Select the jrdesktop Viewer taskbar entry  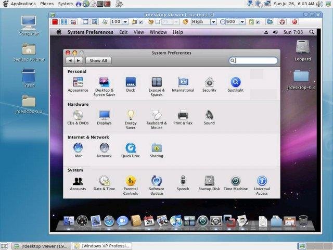click(41, 246)
